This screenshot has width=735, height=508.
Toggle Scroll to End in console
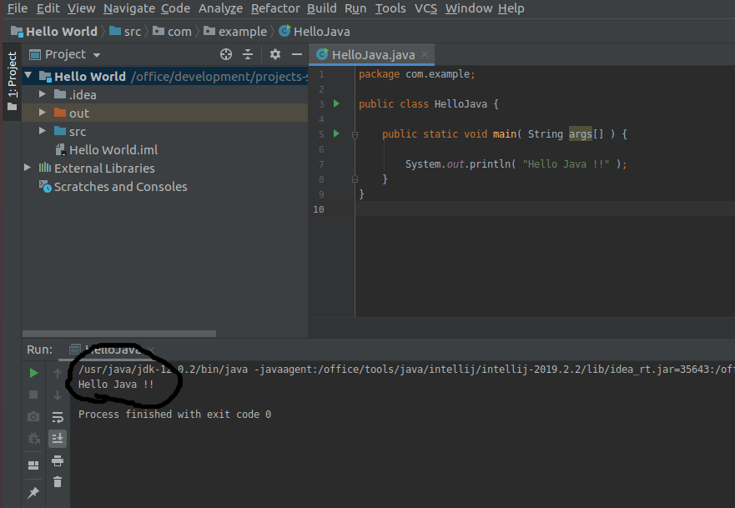point(58,439)
